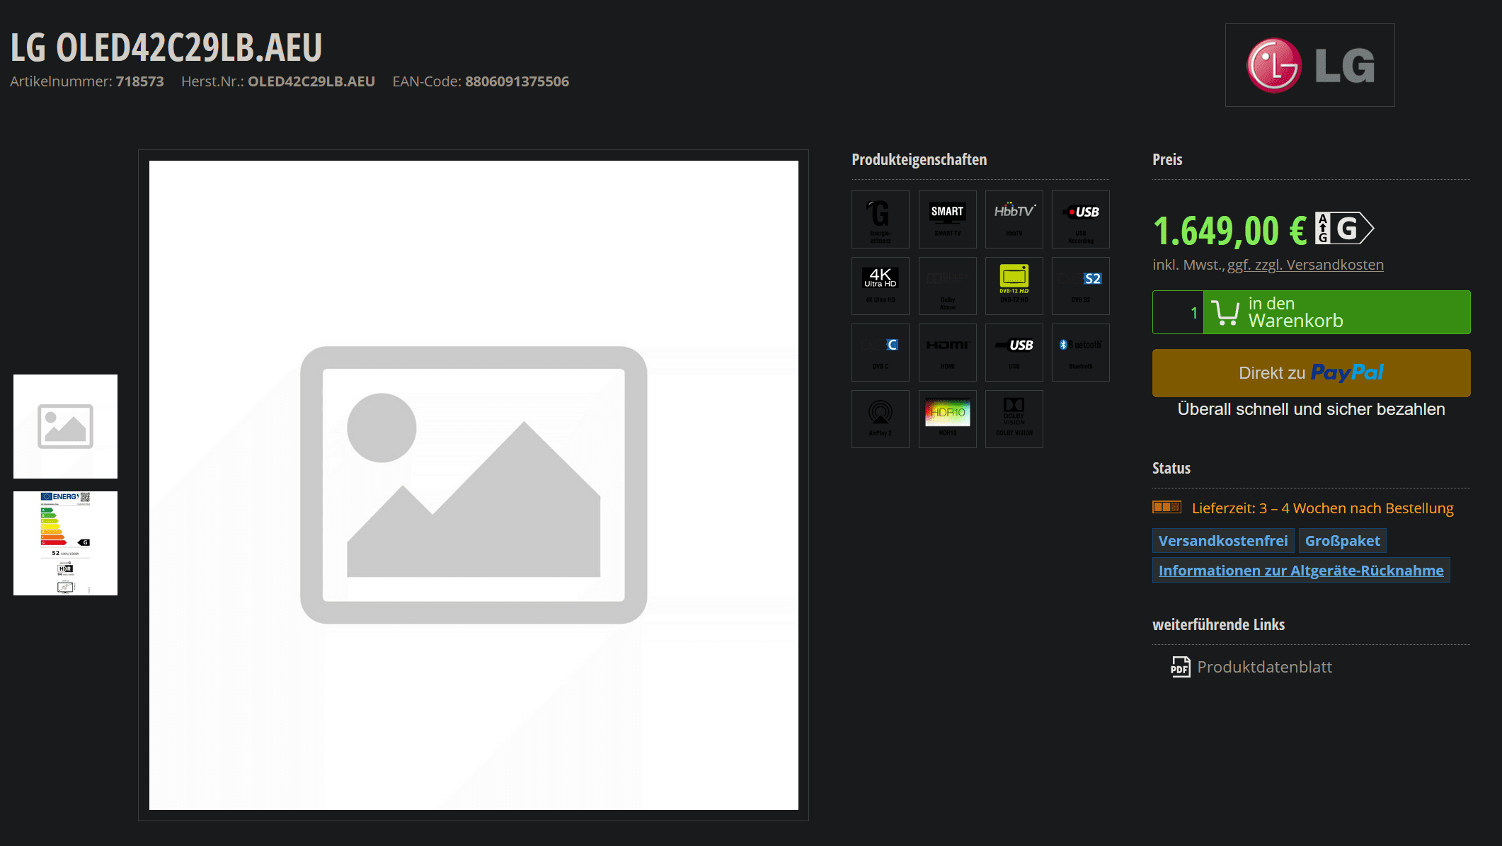This screenshot has width=1502, height=846.
Task: Click the Dolby Vision property icon
Action: coord(1014,419)
